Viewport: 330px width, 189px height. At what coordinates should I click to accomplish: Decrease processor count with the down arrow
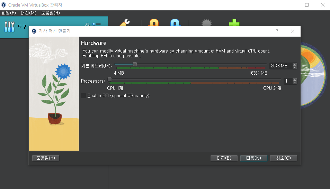(x=295, y=83)
